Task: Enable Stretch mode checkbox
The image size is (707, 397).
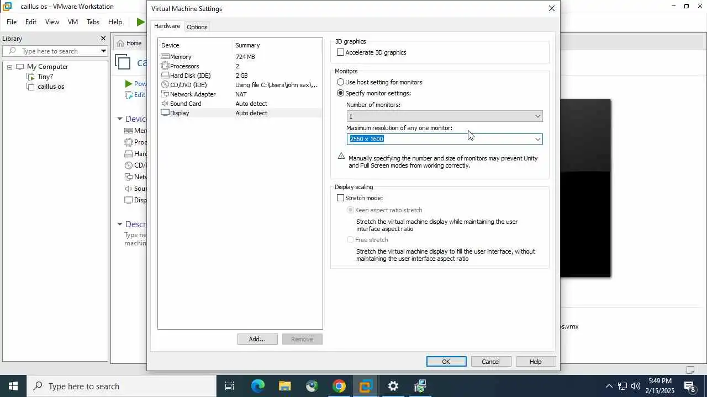Action: click(340, 198)
